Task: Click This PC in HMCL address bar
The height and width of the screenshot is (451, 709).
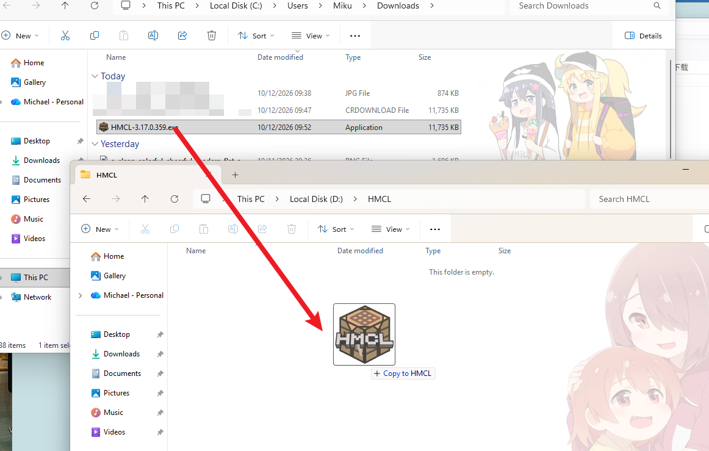Action: pos(251,199)
